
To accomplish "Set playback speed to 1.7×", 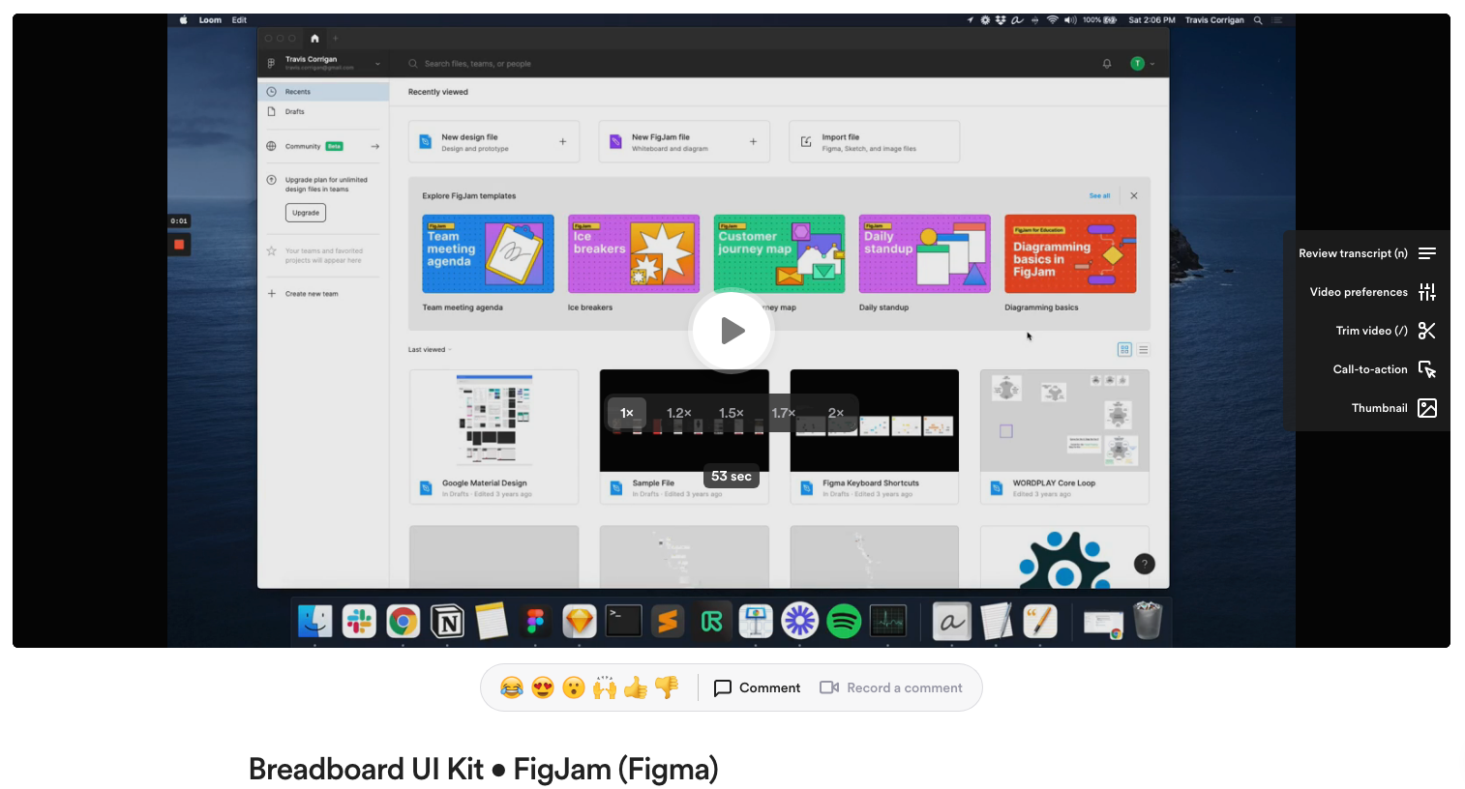I will coord(784,413).
